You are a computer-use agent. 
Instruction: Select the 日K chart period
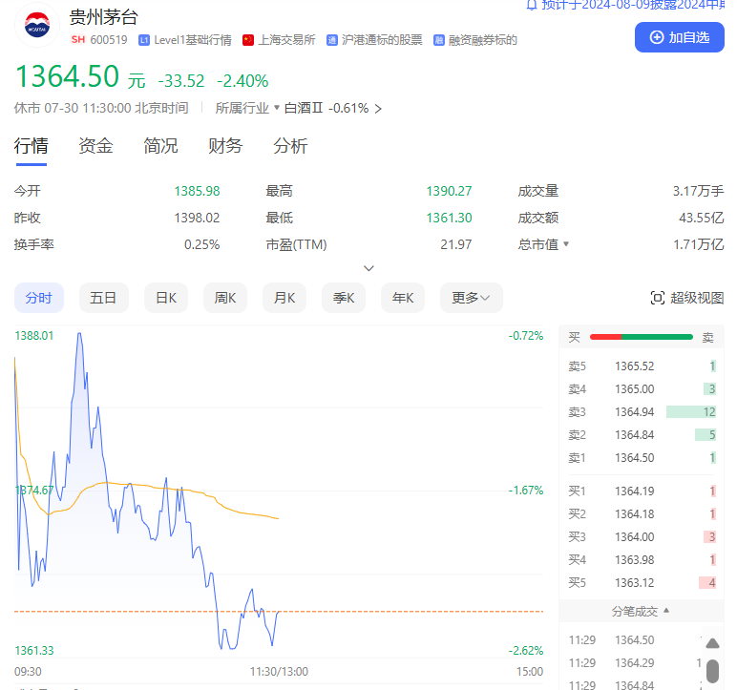pyautogui.click(x=165, y=298)
